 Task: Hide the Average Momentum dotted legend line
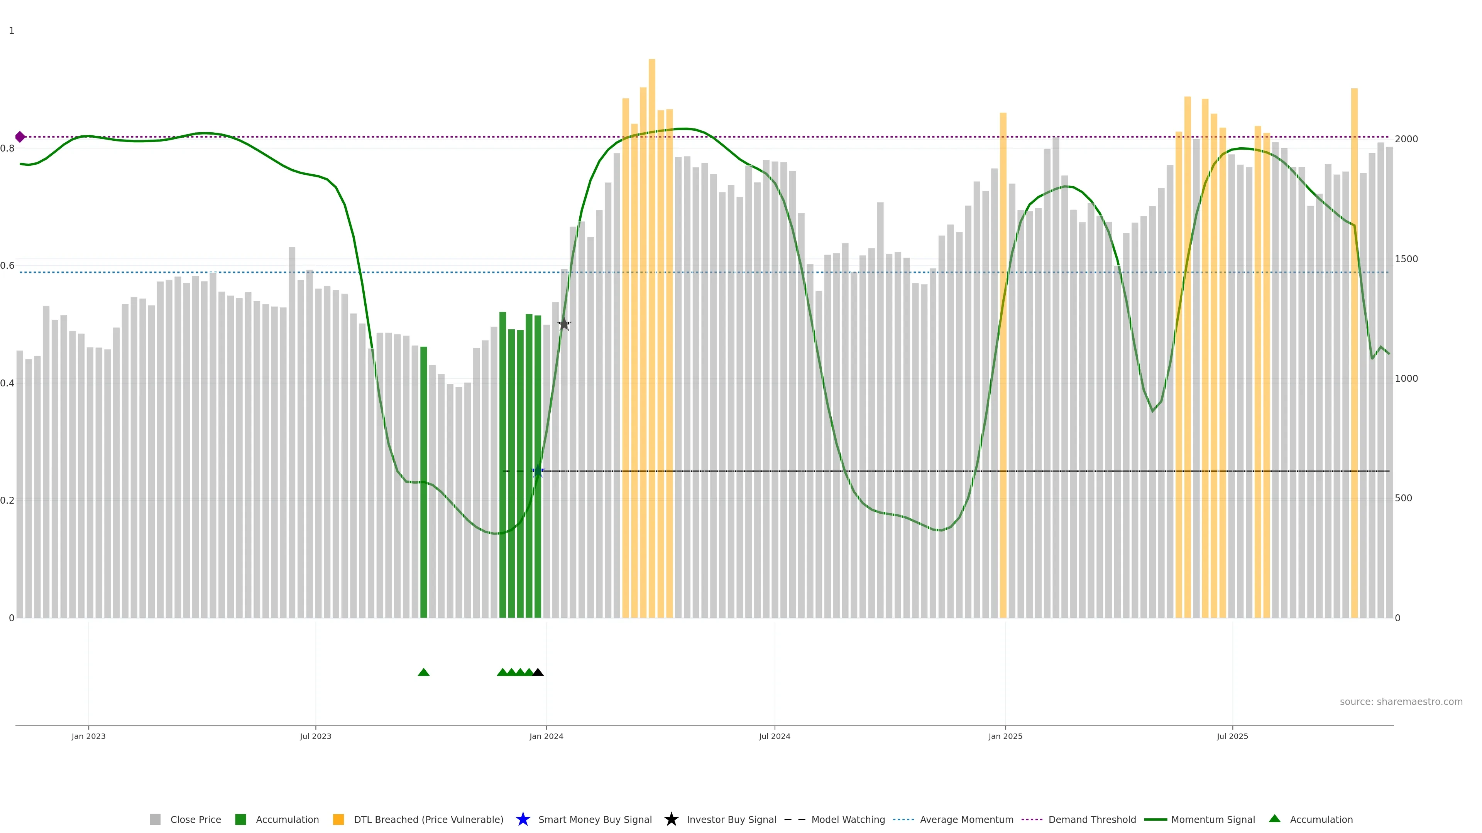coord(903,819)
